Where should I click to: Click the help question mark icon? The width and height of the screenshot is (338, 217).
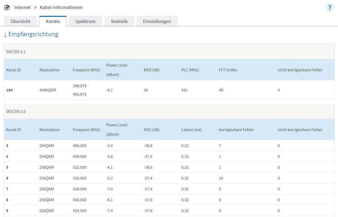330,7
